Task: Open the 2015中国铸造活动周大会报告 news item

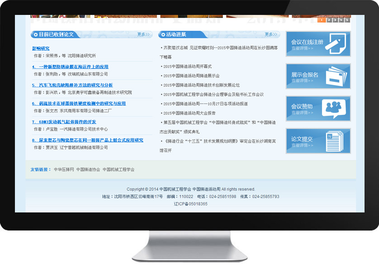Action: (x=189, y=113)
